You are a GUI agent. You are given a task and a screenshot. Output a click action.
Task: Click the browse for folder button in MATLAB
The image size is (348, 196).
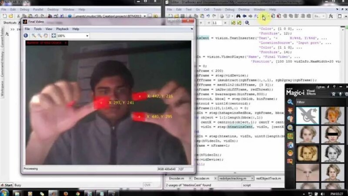(150, 16)
